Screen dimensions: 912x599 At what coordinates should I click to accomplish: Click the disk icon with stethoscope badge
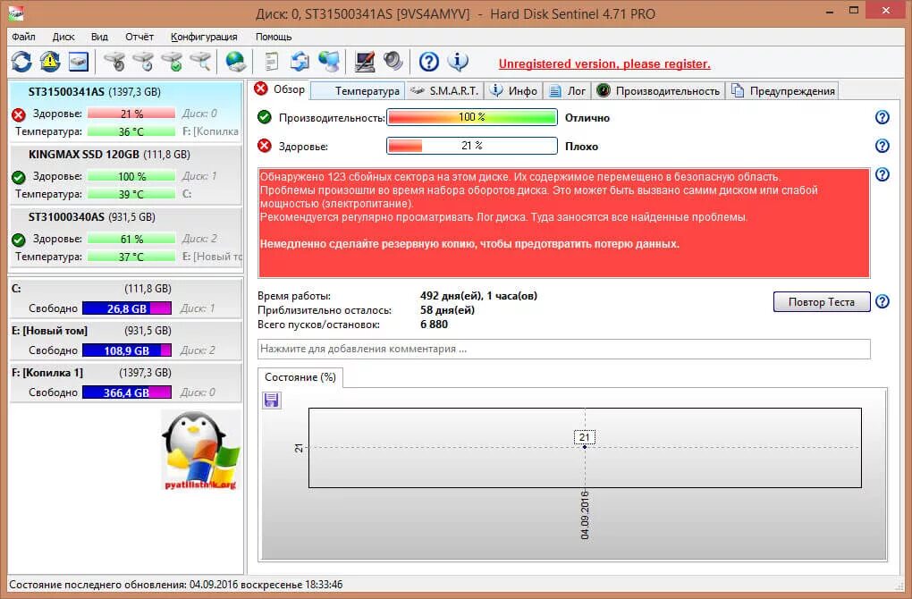tap(114, 62)
